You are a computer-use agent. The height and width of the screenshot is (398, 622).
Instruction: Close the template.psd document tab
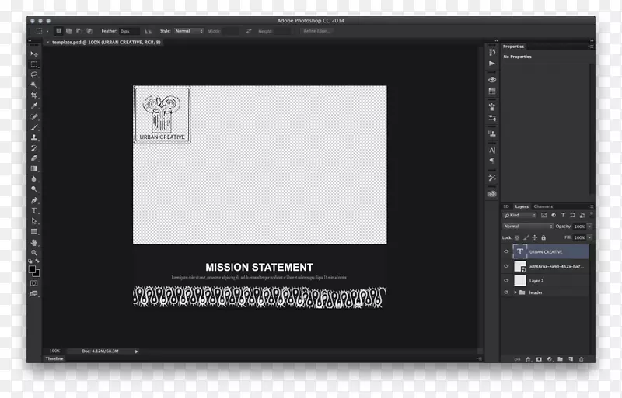48,42
